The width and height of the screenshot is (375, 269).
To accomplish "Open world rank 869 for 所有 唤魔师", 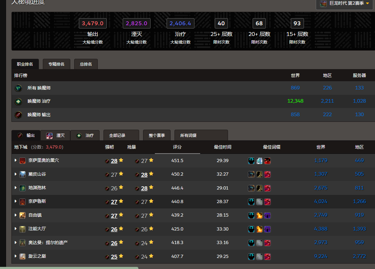I will (295, 88).
